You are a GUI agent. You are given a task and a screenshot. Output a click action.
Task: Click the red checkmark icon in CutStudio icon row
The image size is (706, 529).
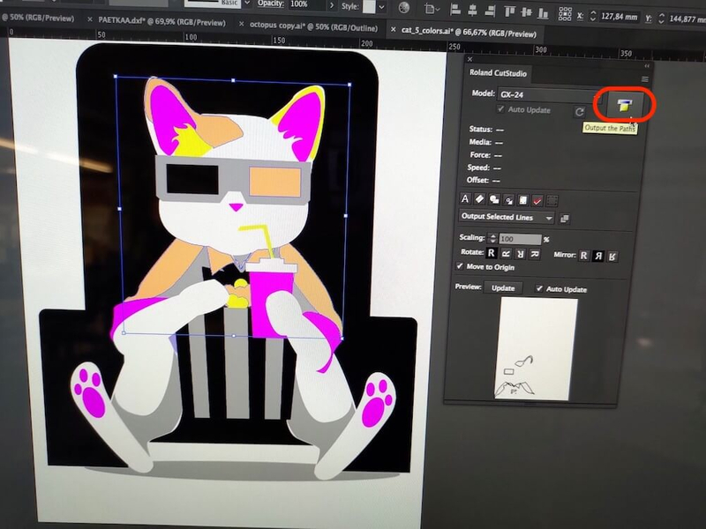[537, 200]
